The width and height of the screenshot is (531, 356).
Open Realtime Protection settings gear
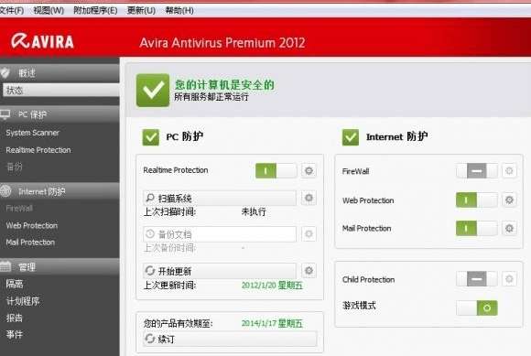pyautogui.click(x=309, y=170)
